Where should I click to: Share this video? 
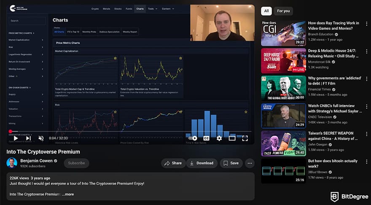(173, 163)
